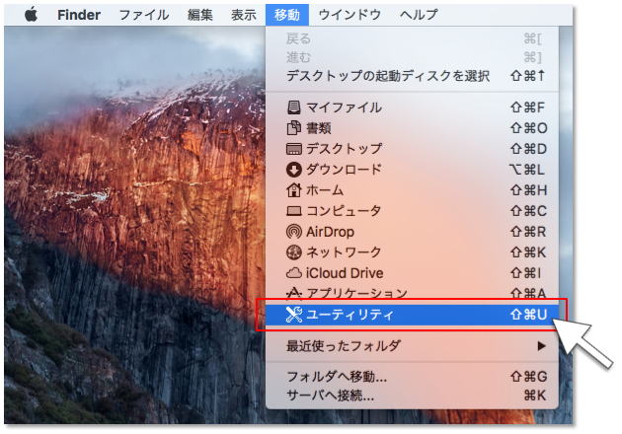Click the ⇧⌘U shortcut label
The height and width of the screenshot is (434, 622).
tap(528, 315)
